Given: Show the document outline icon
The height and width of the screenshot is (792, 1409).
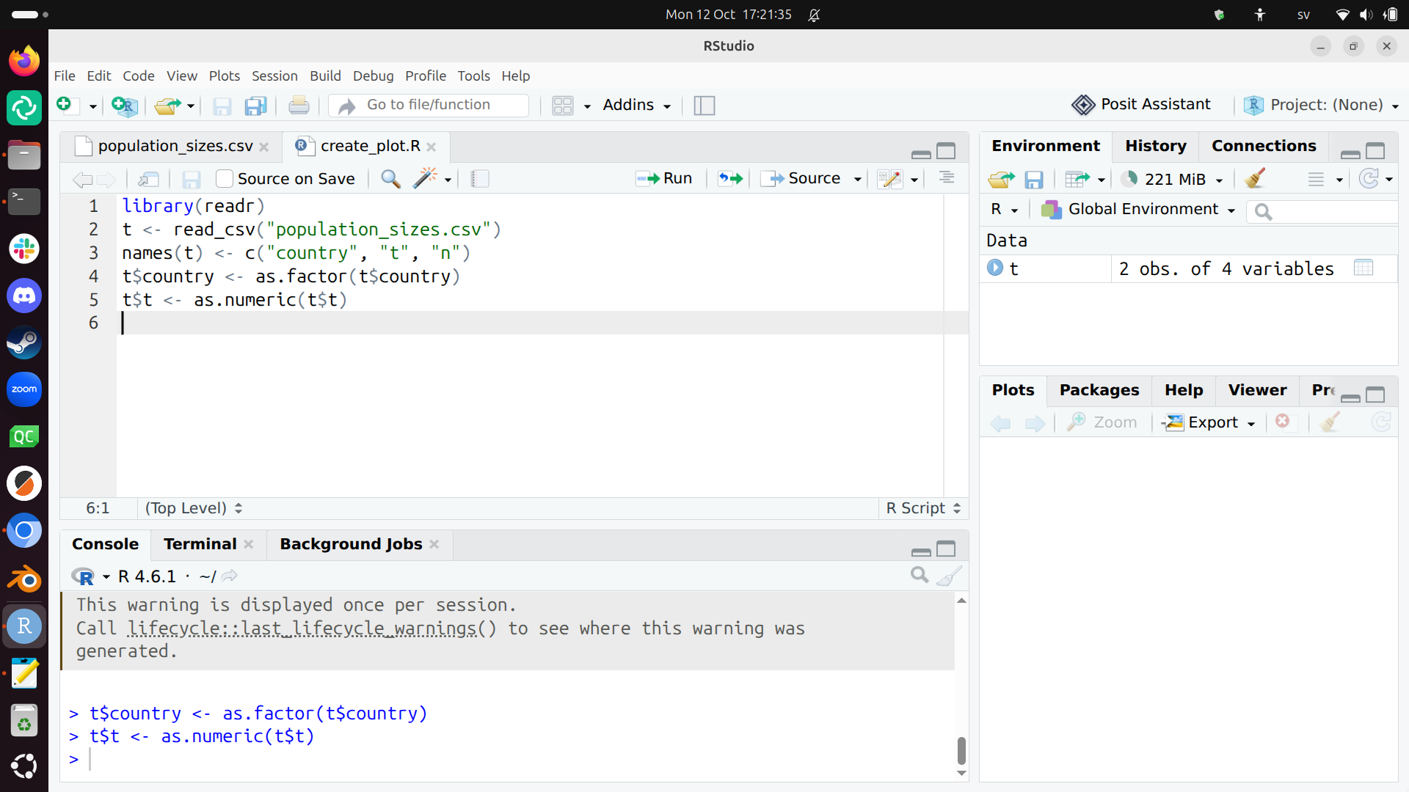Looking at the screenshot, I should point(947,178).
